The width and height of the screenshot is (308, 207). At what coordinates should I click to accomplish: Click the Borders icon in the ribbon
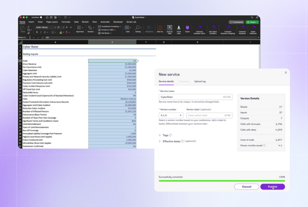click(53, 32)
